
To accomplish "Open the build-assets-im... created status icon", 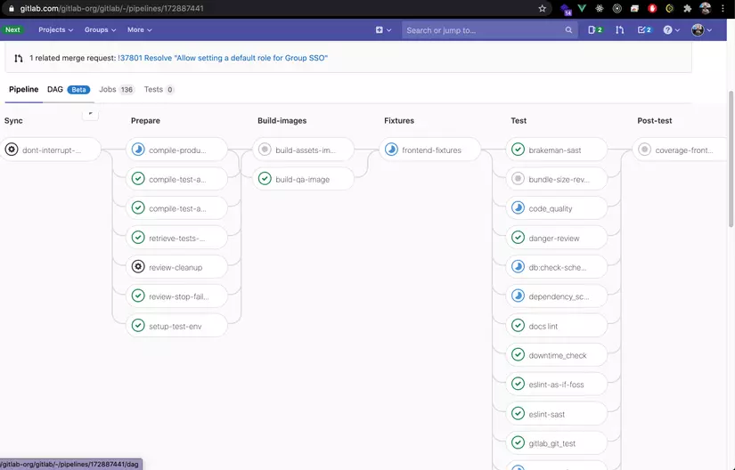I will click(265, 150).
